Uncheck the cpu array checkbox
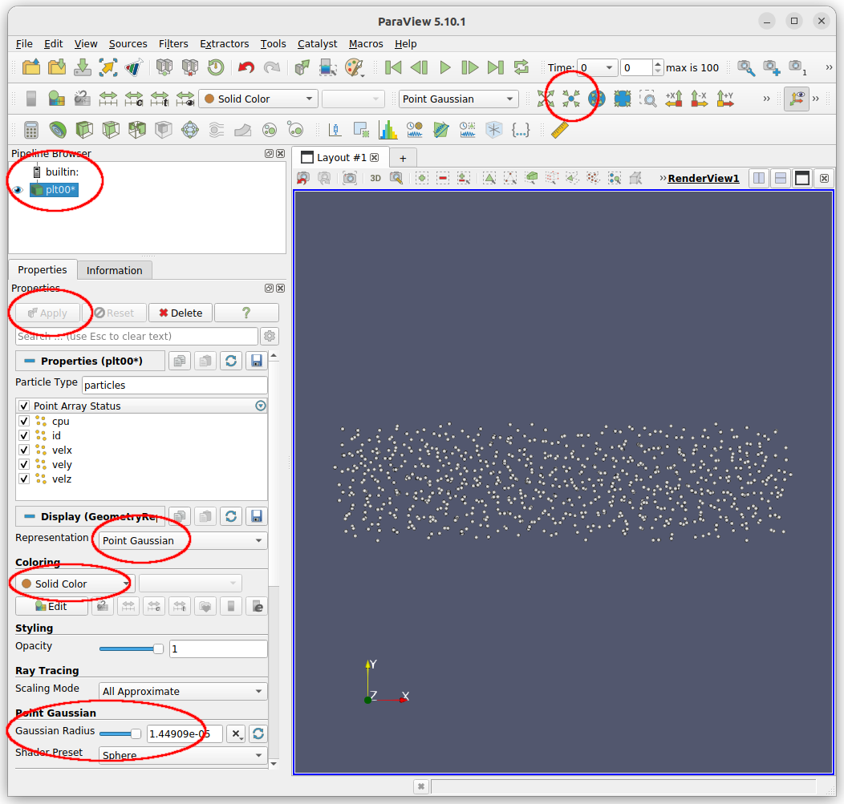This screenshot has height=804, width=844. tap(24, 421)
